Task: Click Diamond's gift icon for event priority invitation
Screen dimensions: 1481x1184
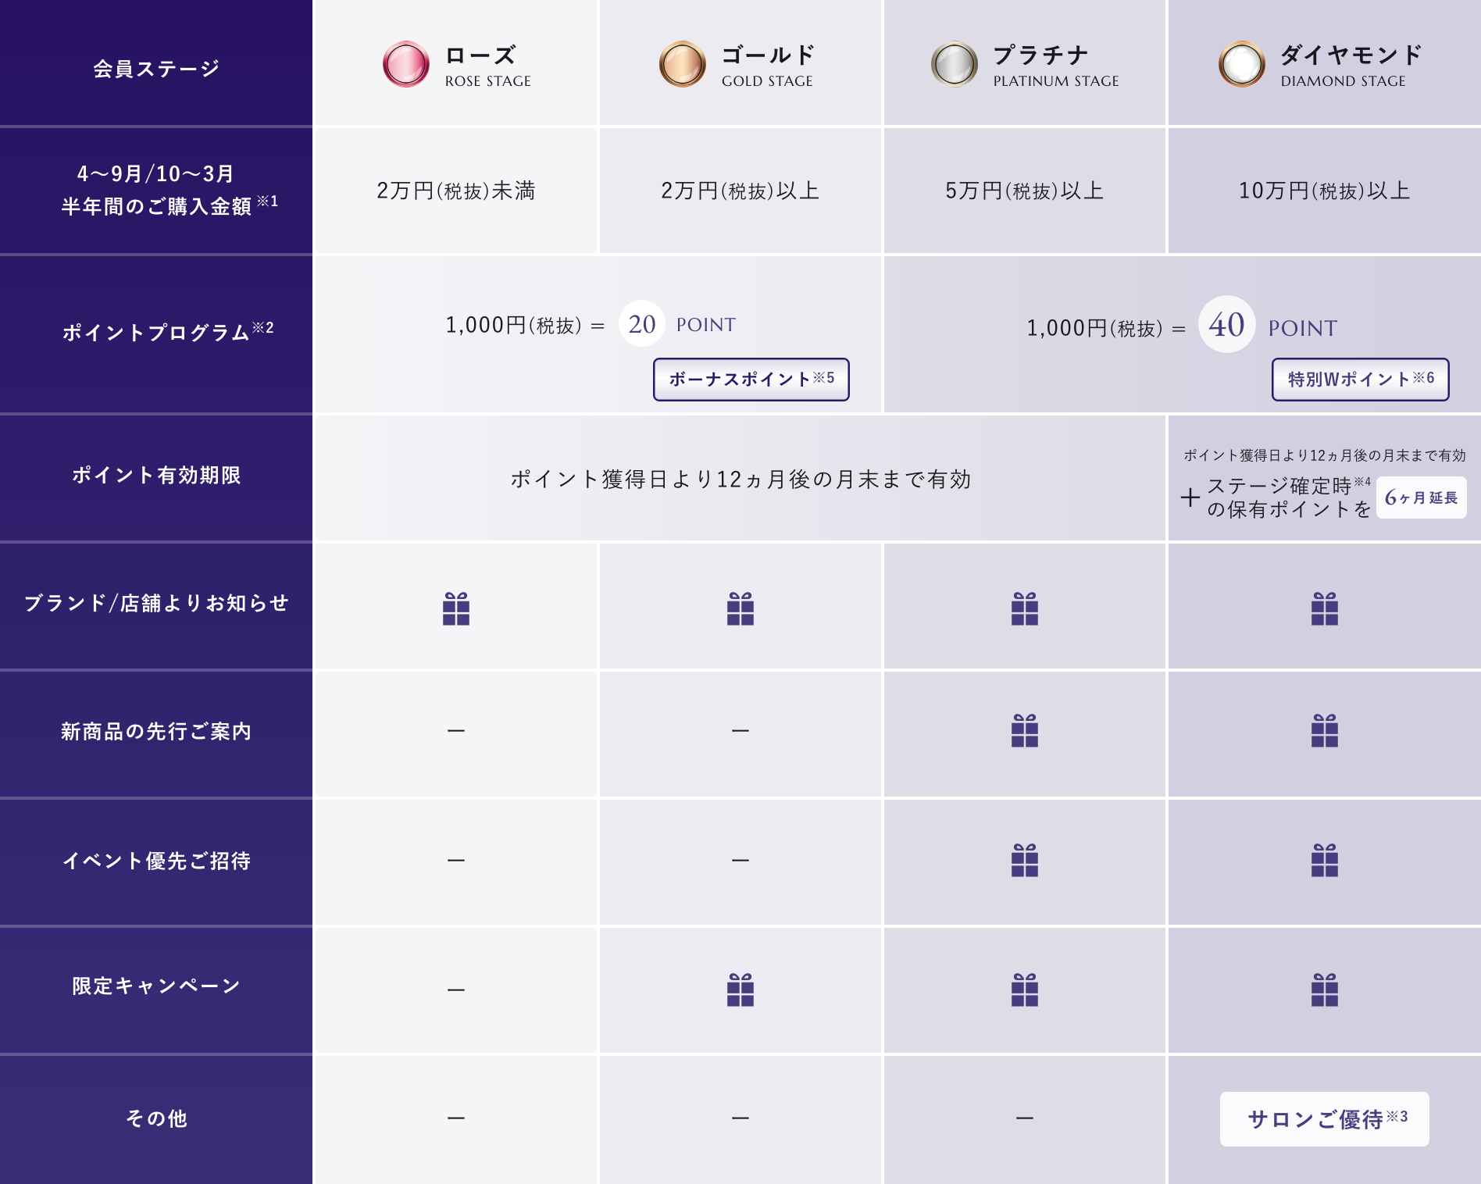Action: 1324,860
